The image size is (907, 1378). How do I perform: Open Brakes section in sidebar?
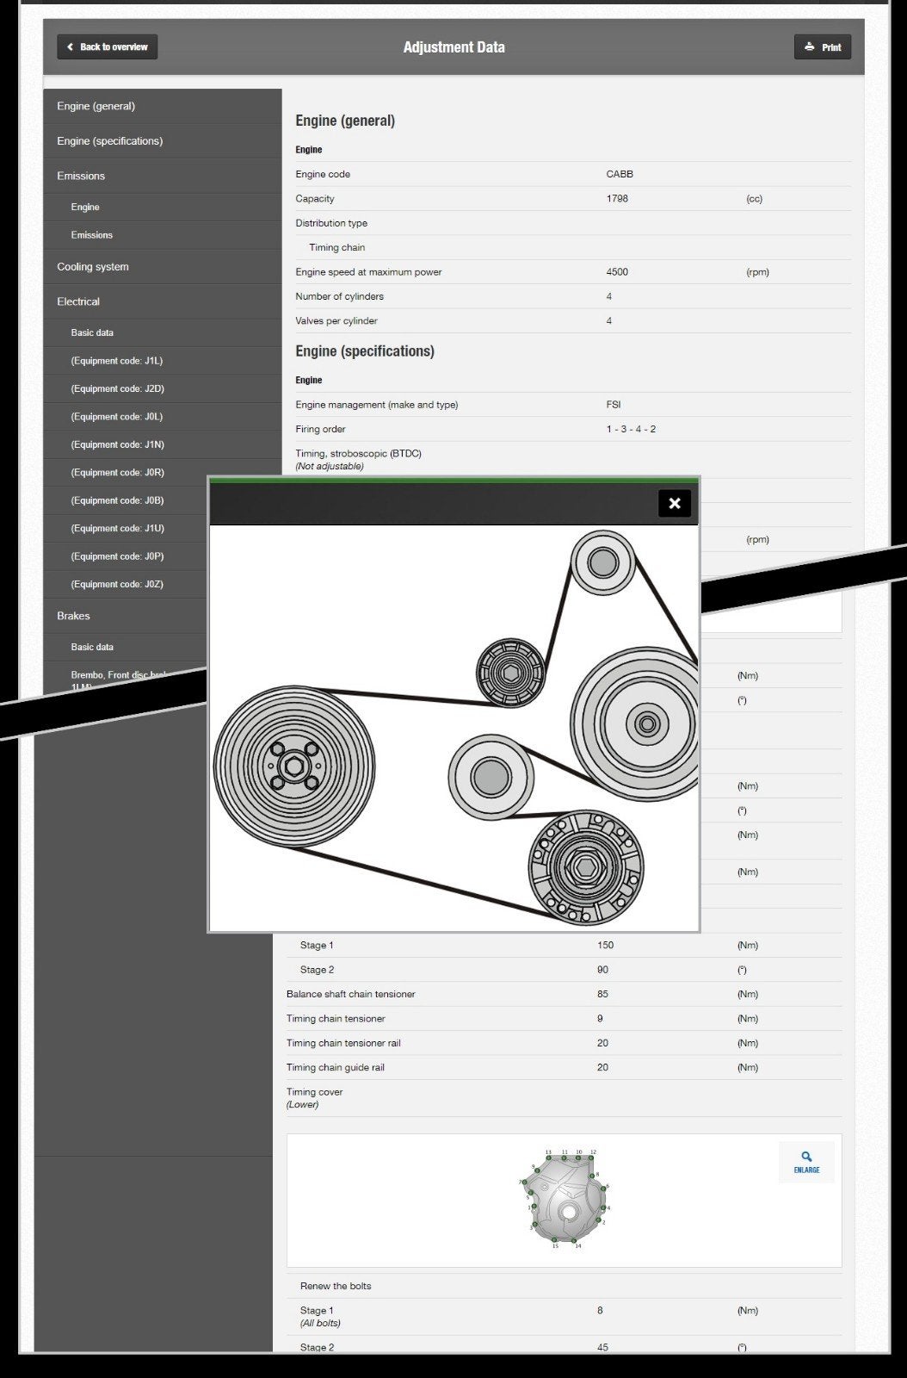coord(126,616)
